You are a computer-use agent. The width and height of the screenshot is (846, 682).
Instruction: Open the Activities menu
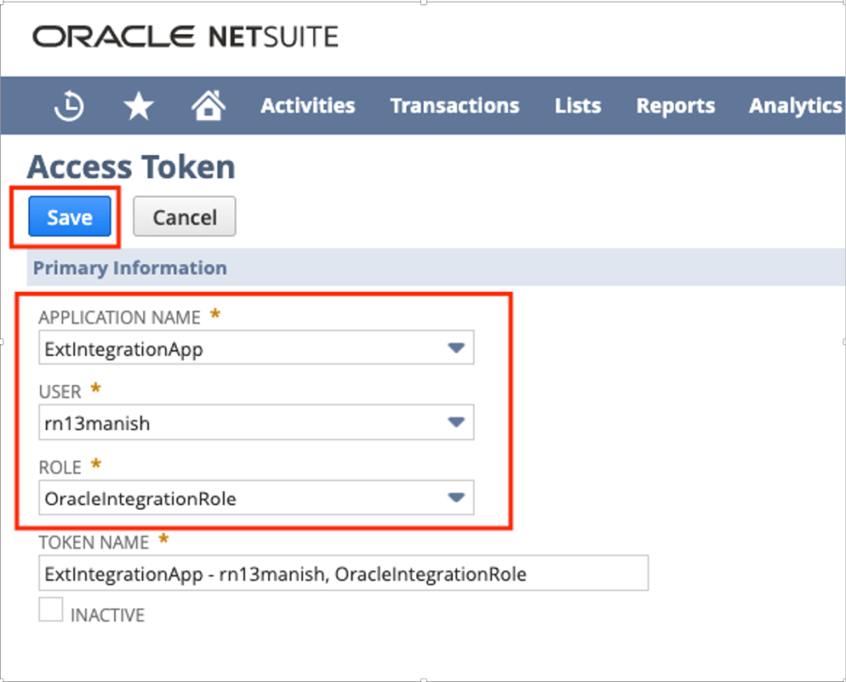308,106
